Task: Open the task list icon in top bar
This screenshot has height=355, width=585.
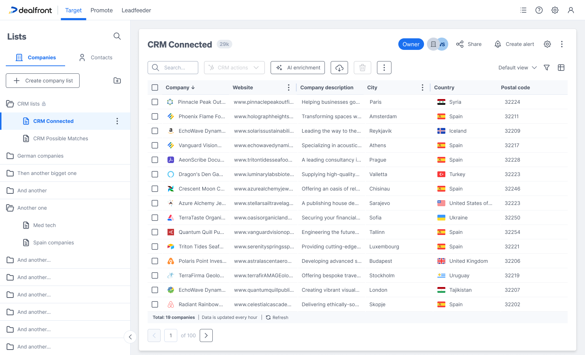Action: pos(523,10)
